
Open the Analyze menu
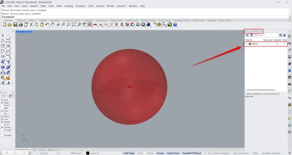(x=100, y=6)
